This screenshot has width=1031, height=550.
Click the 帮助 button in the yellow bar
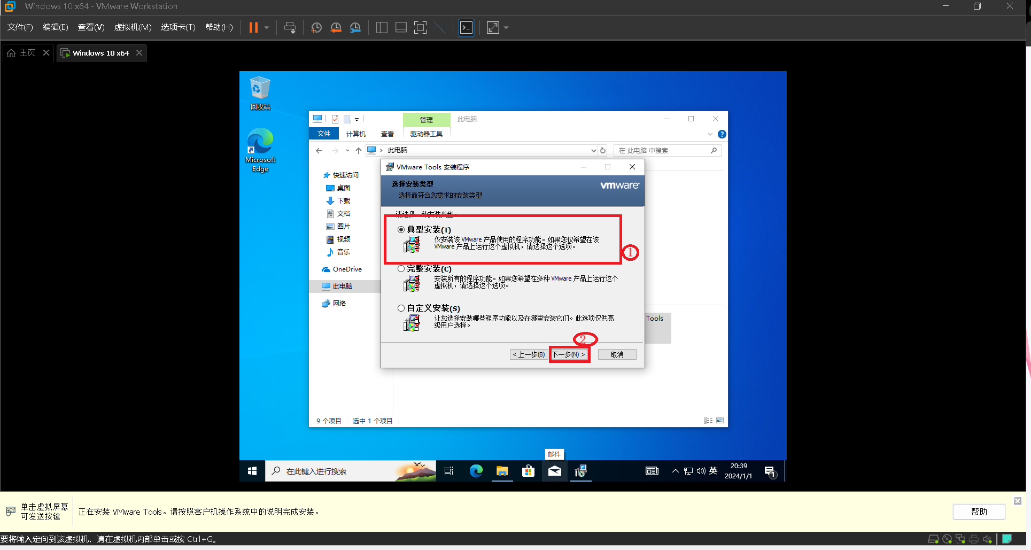979,512
